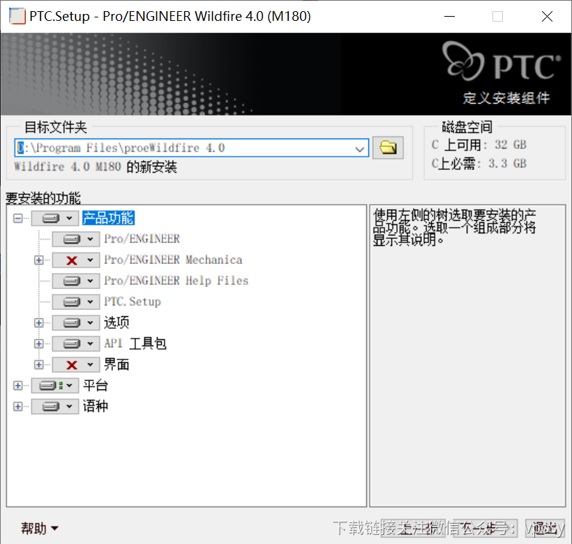Click the disk icon next to 选项
The height and width of the screenshot is (544, 572).
[70, 322]
